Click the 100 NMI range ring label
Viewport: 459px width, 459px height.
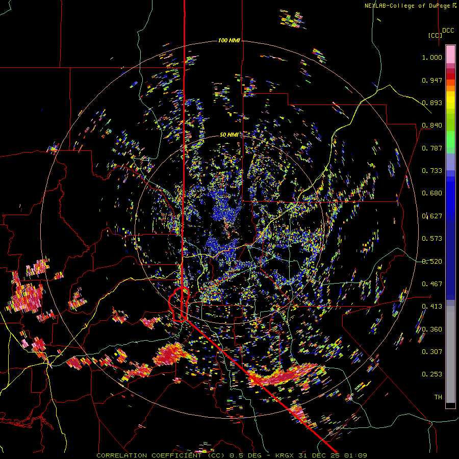tap(229, 40)
